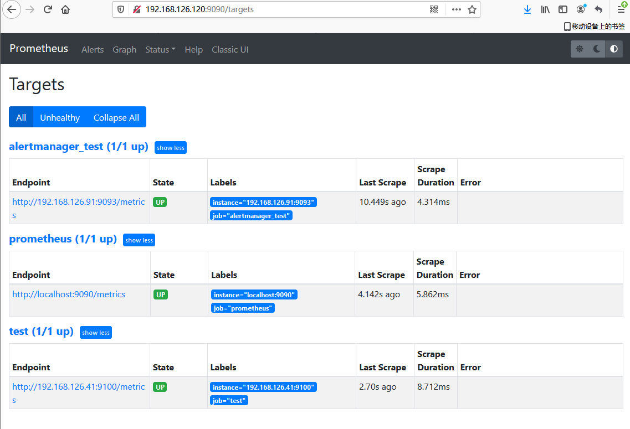Image resolution: width=630 pixels, height=429 pixels.
Task: Click the instance="192.168.126.41:9100" label badge
Action: [x=263, y=387]
